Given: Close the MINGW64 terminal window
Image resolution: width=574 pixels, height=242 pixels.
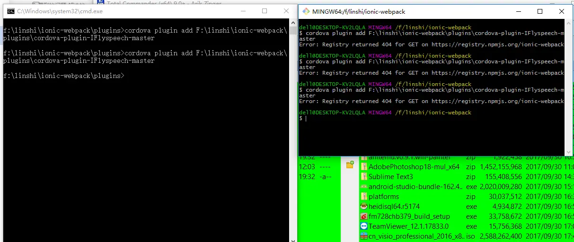Looking at the screenshot, I should [562, 11].
